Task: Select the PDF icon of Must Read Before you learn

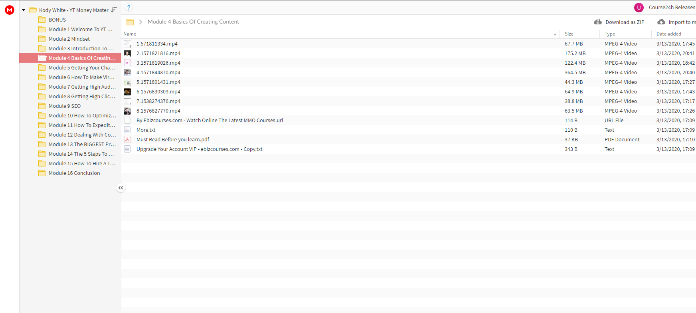Action: (x=127, y=139)
